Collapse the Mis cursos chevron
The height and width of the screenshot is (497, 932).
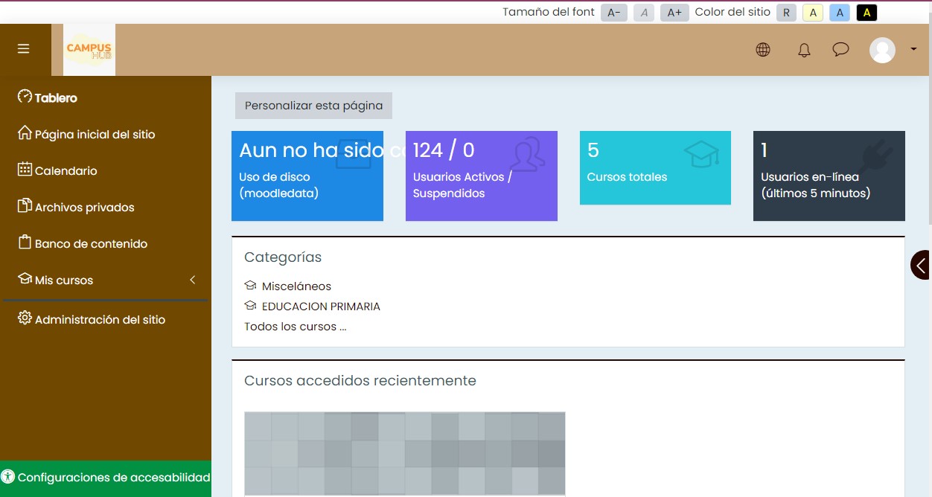(193, 280)
